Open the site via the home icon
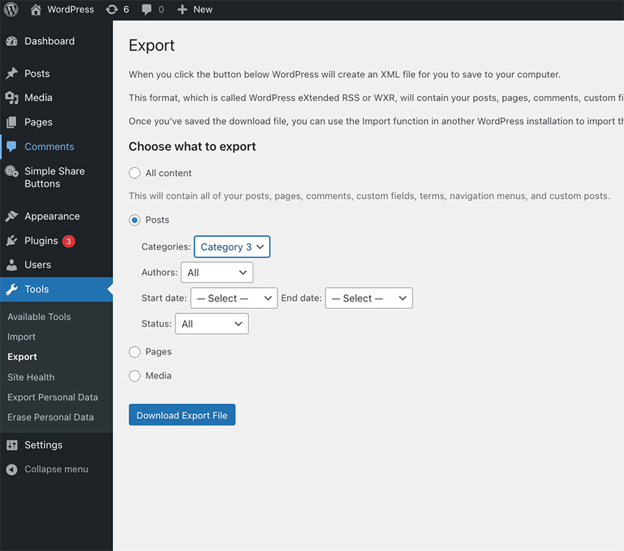The image size is (624, 551). click(35, 10)
